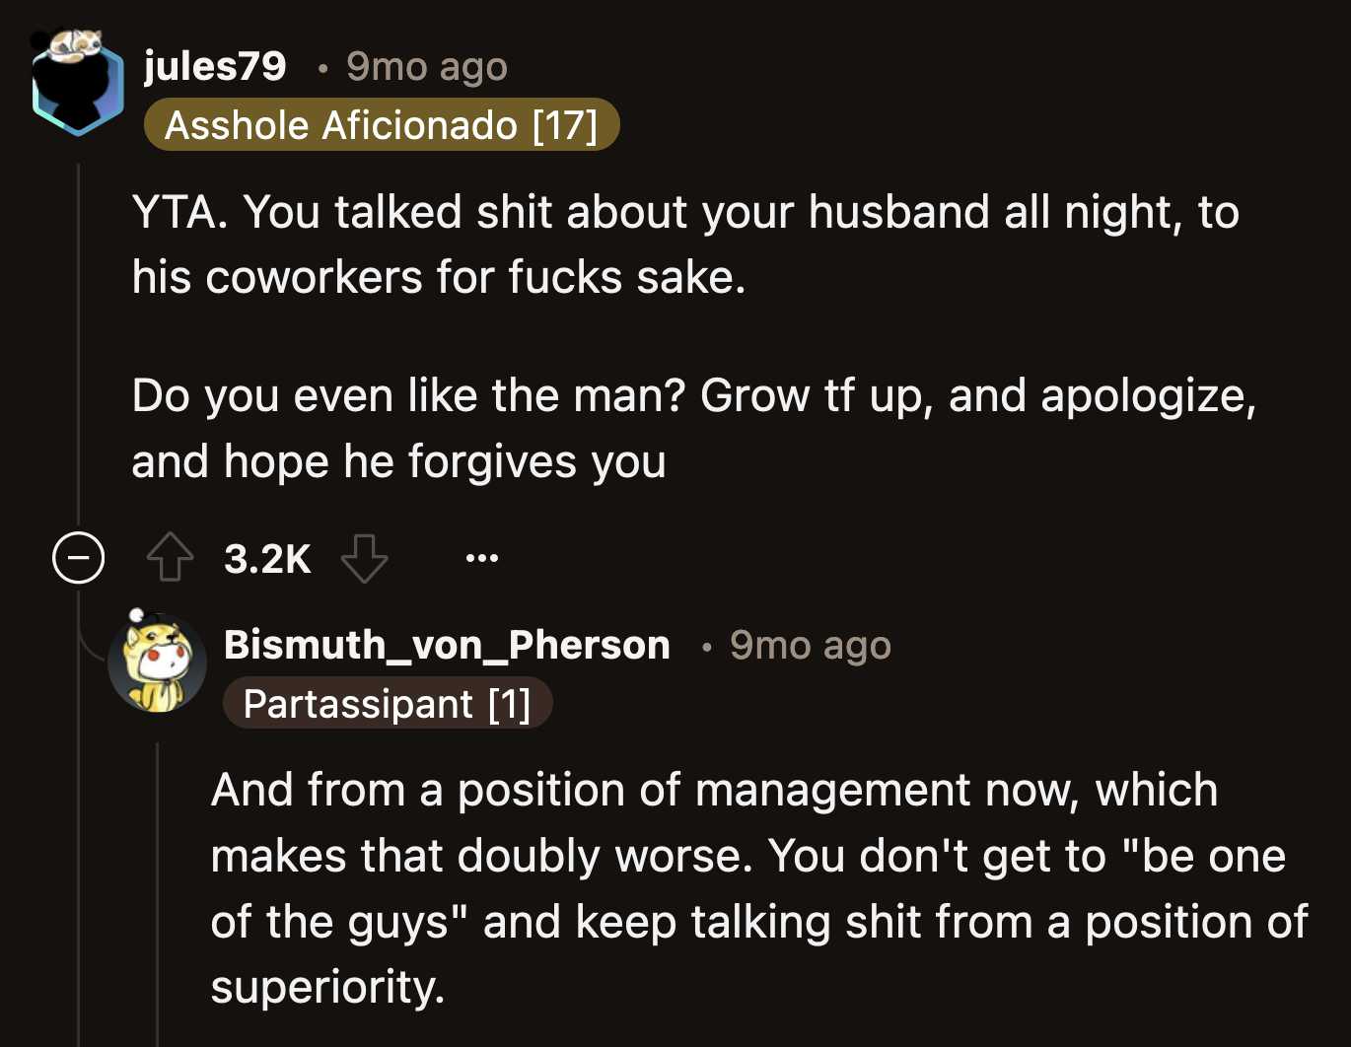This screenshot has width=1351, height=1047.
Task: Collapse jules79's comment thread
Action: tap(78, 557)
